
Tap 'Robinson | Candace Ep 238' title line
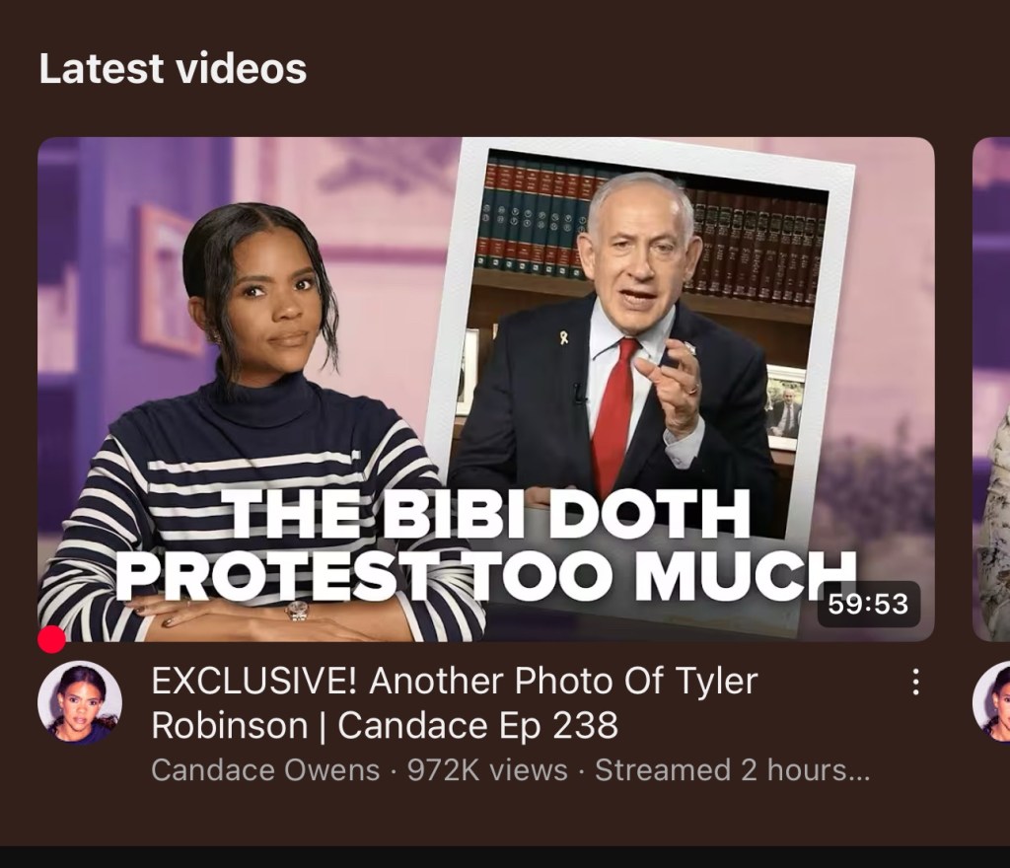pos(385,726)
